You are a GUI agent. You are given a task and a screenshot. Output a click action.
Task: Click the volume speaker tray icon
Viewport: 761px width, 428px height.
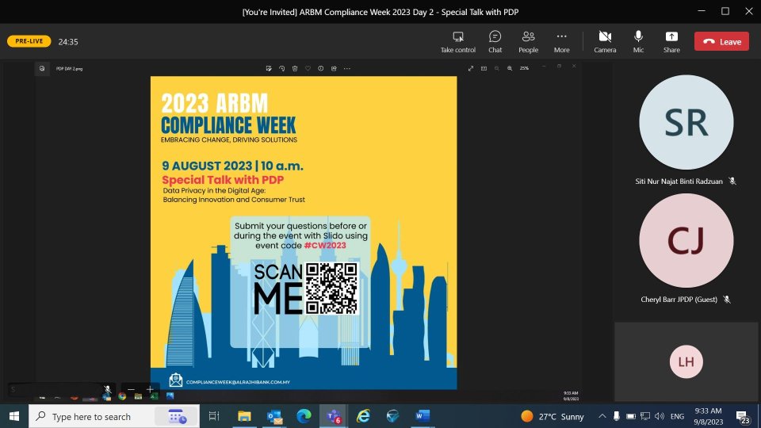pos(659,416)
